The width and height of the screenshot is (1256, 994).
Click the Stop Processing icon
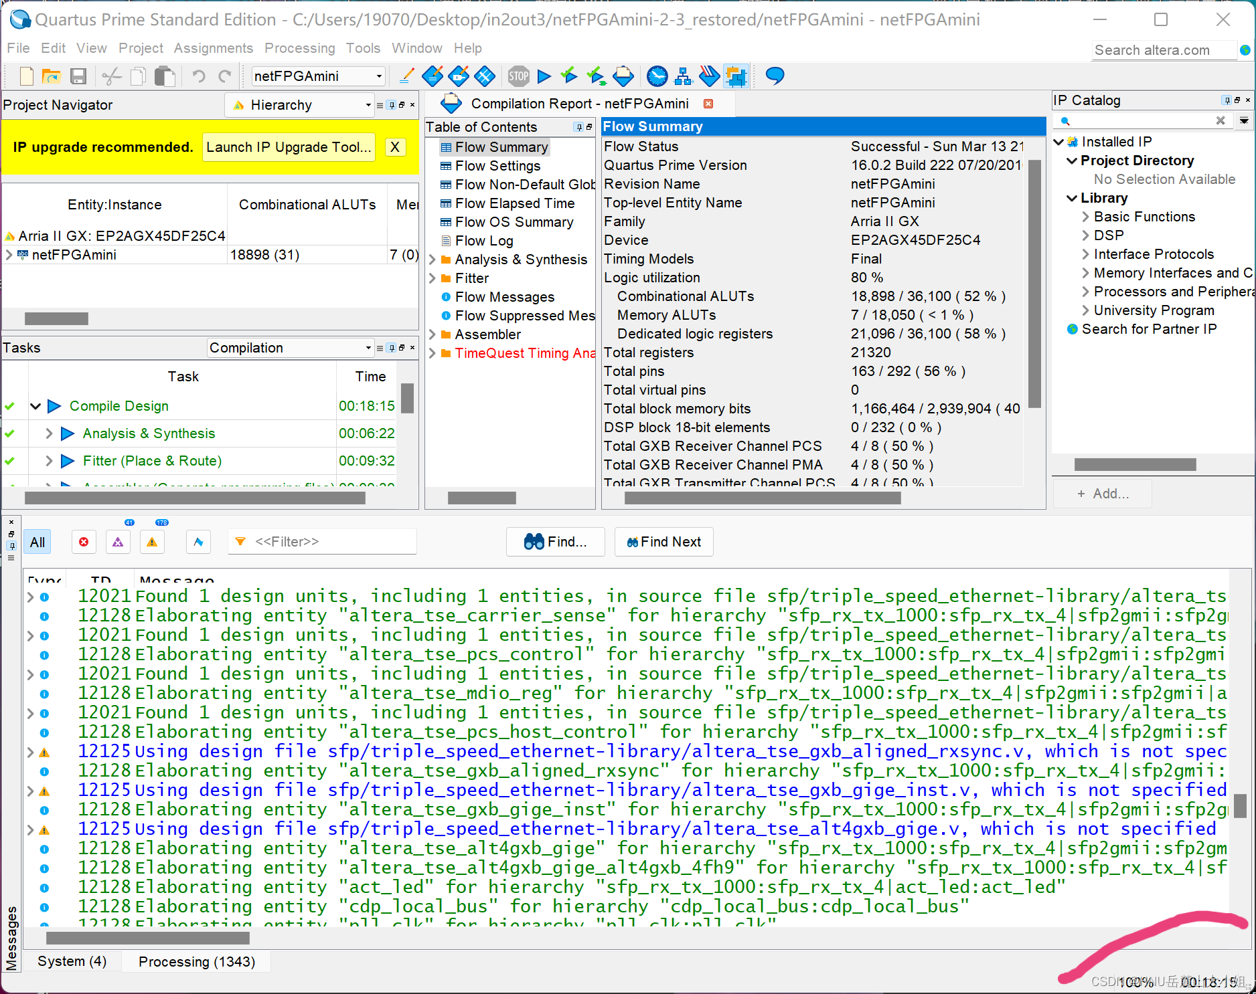[x=518, y=76]
